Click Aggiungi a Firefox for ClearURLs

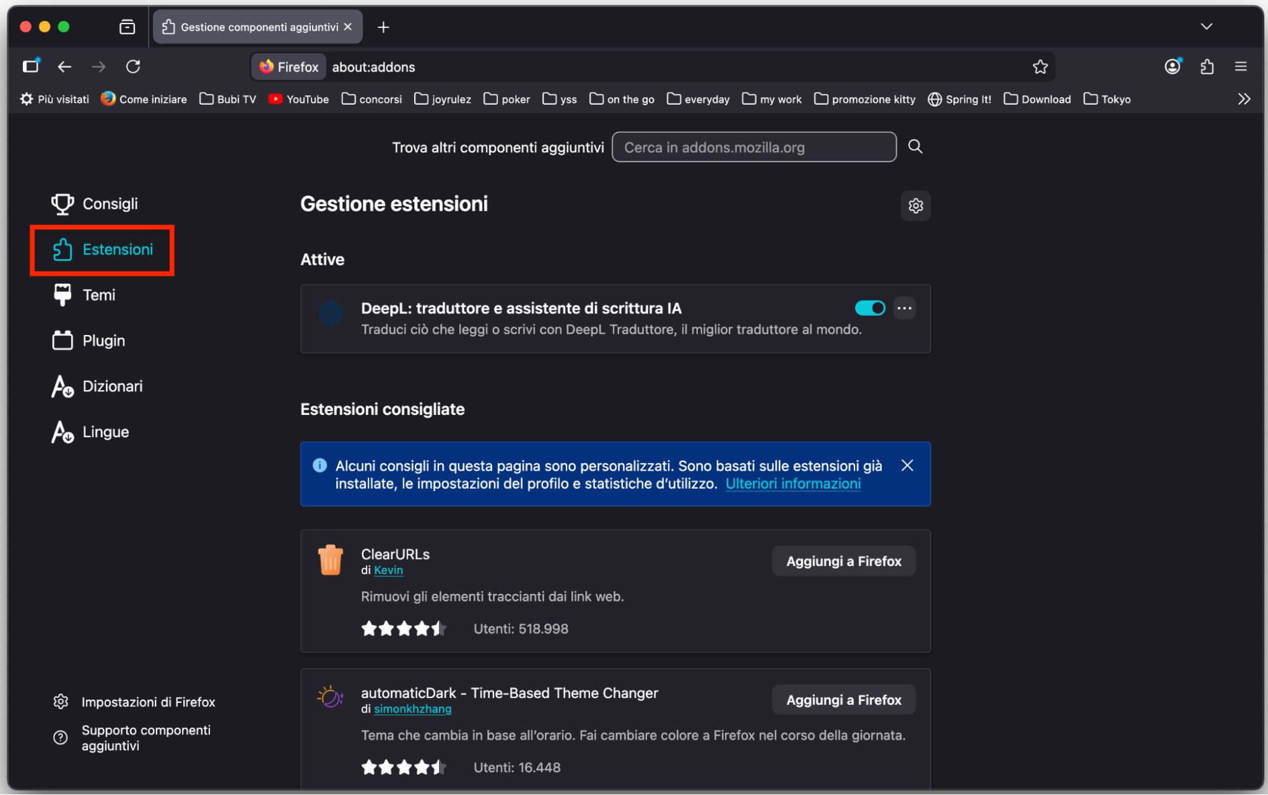[843, 560]
